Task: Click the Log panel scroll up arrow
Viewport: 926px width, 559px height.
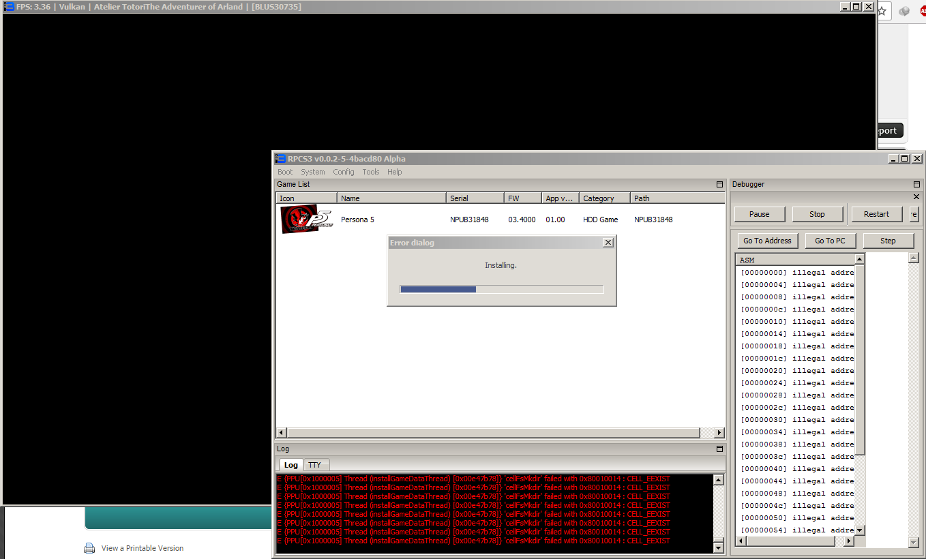Action: 718,480
